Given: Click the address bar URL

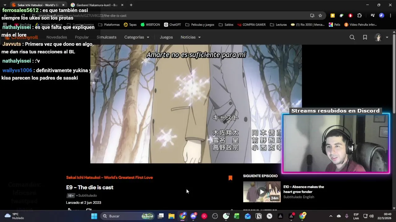Looking at the screenshot, I should tap(83, 15).
